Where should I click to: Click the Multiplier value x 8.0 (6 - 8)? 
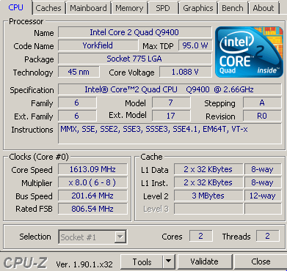pos(92,182)
